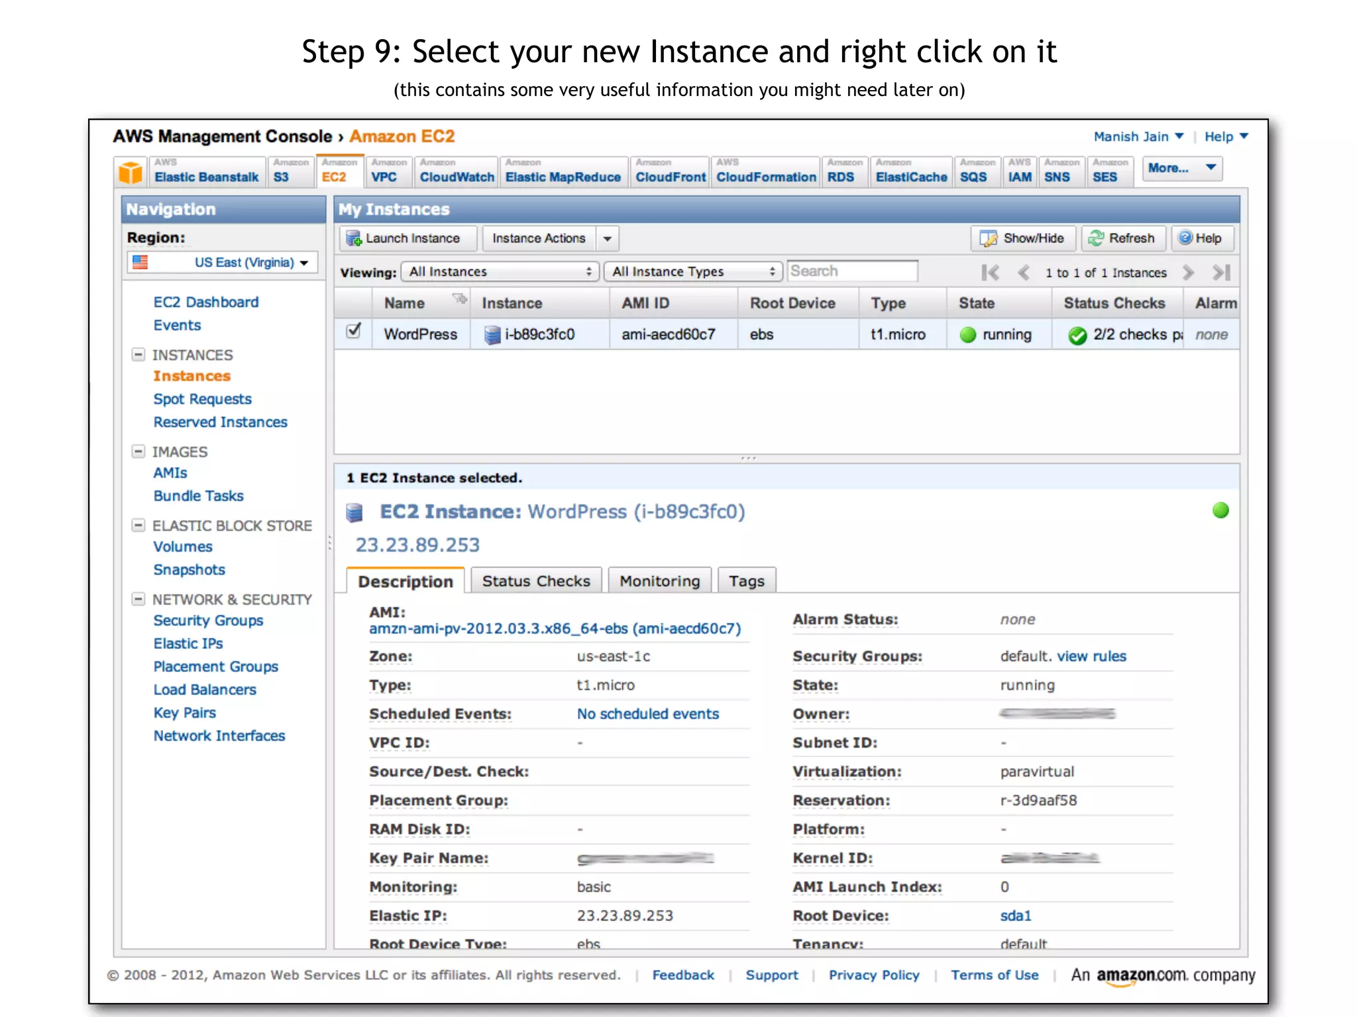Open the Spot Requests navigation link
The height and width of the screenshot is (1017, 1357).
[x=202, y=399]
